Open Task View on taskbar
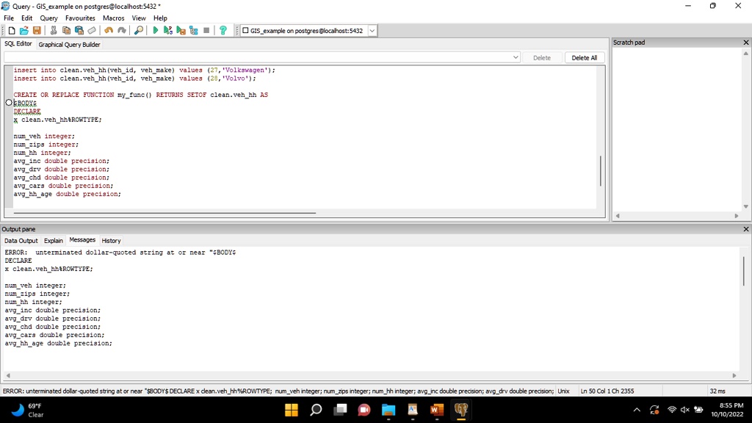Image resolution: width=752 pixels, height=423 pixels. point(340,410)
